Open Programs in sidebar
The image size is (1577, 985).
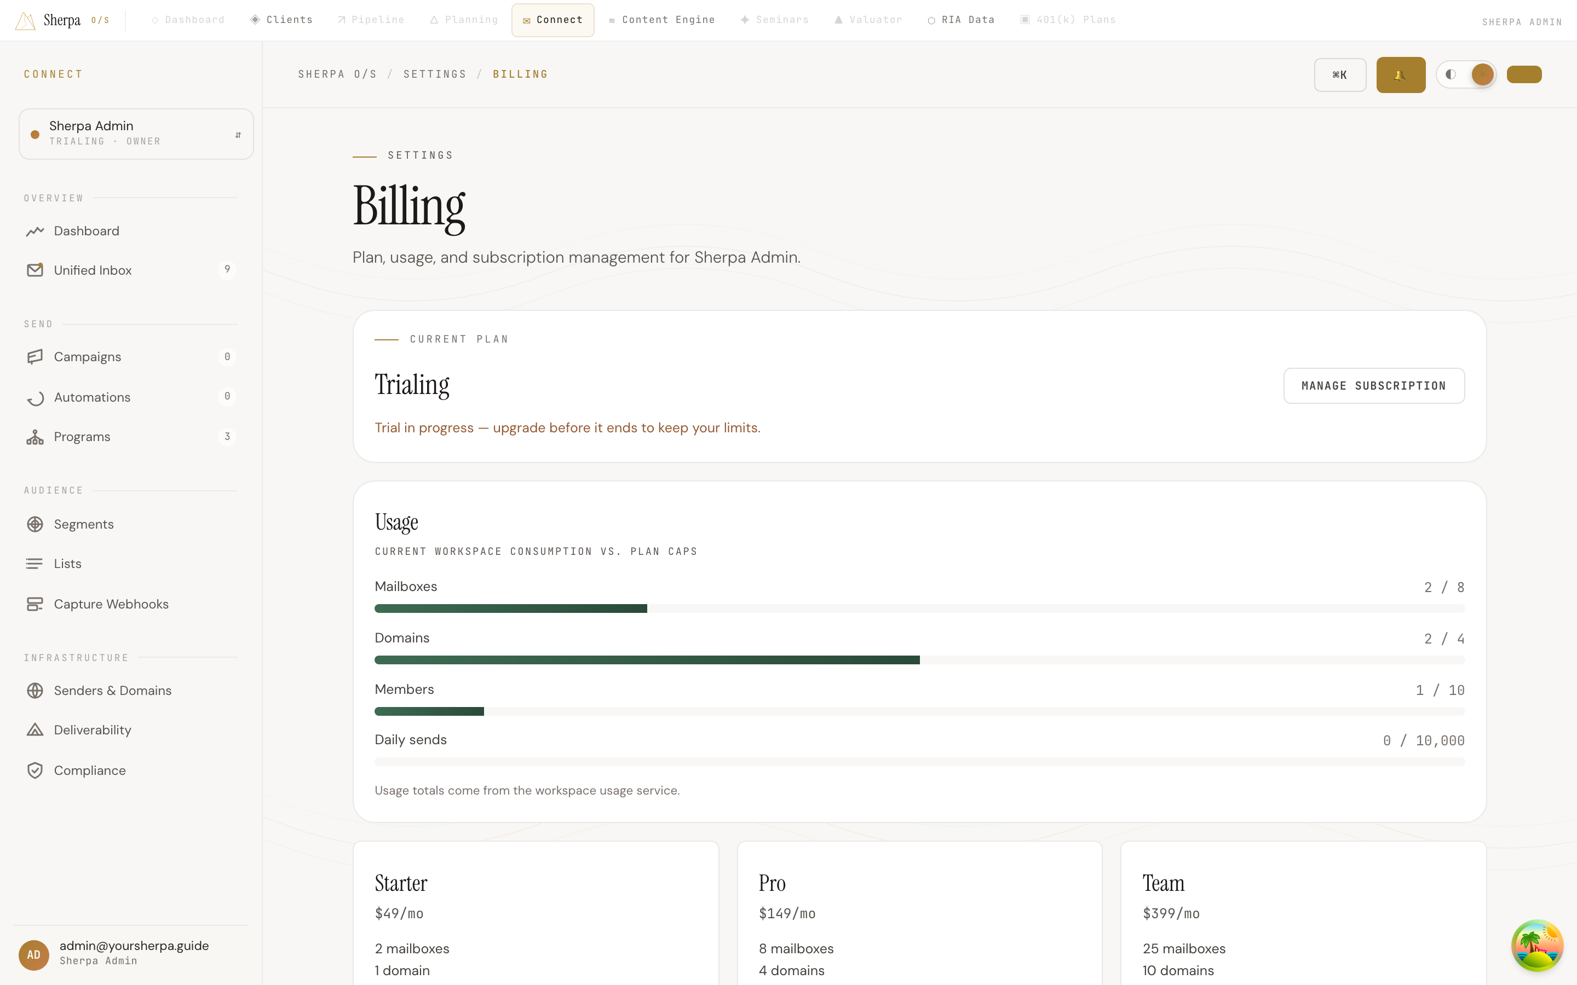130,437
